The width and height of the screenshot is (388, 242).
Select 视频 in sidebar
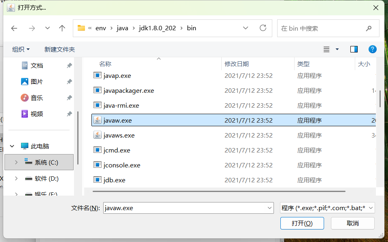[37, 114]
